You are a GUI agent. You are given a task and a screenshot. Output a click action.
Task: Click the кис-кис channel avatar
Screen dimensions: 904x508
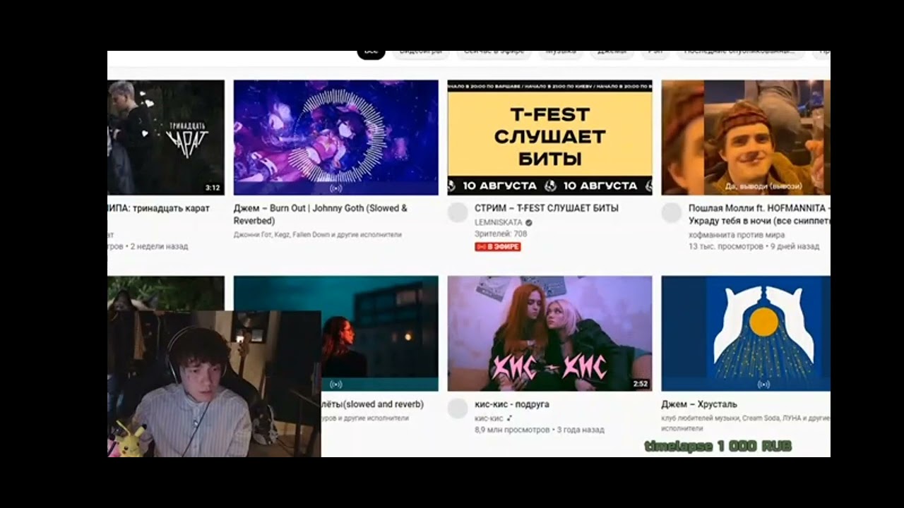[x=458, y=409]
